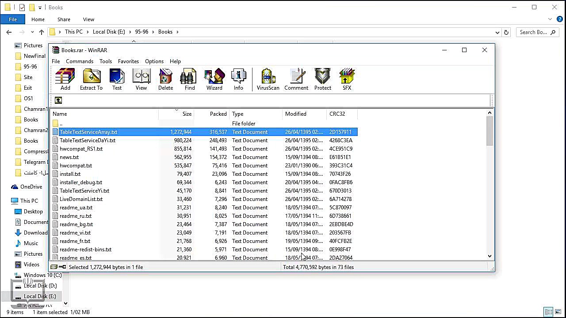The image size is (566, 318).
Task: Open WinRAR File menu
Action: pyautogui.click(x=56, y=61)
